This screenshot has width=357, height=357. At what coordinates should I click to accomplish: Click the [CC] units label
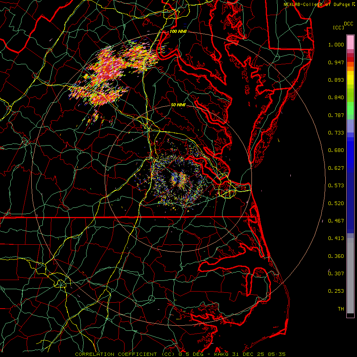tap(338, 27)
